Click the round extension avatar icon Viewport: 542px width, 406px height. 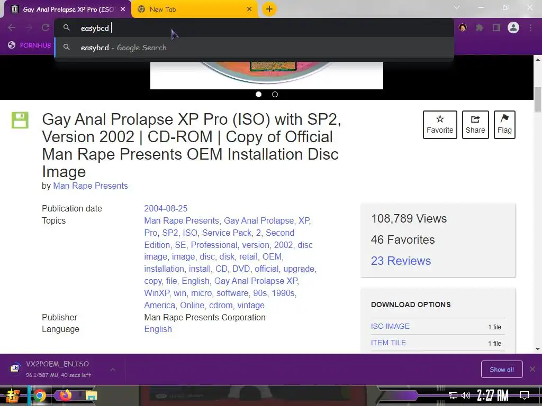click(463, 27)
